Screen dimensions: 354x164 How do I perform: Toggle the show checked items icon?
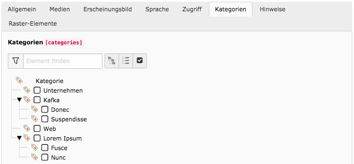[x=140, y=61]
